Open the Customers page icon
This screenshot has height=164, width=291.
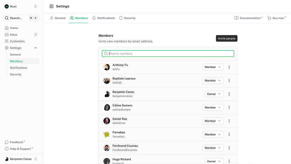[7, 41]
